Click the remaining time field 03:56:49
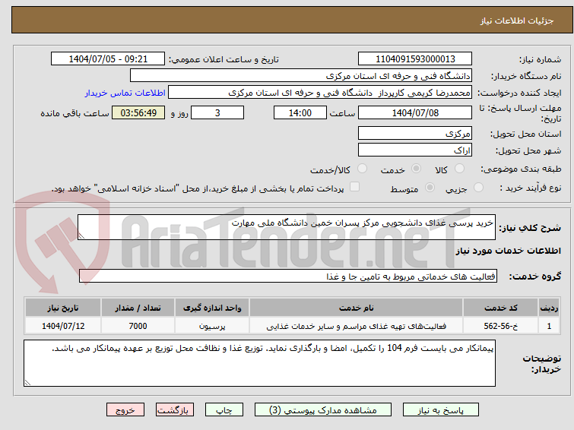Screen dimensions: 574x430 pos(138,112)
